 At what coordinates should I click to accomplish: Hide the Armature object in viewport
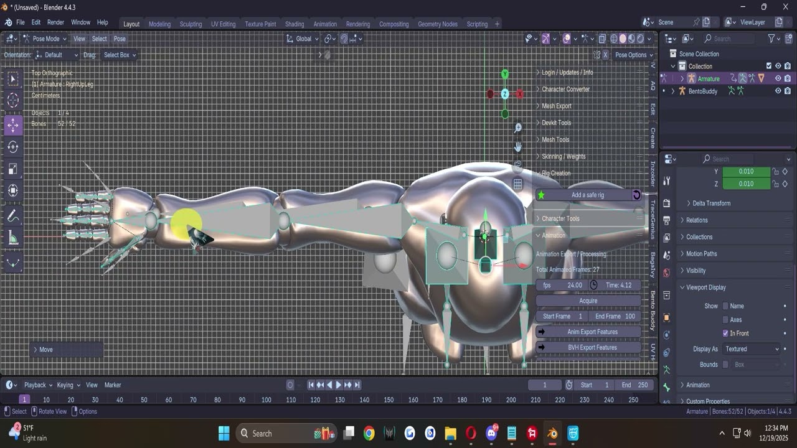click(x=778, y=78)
